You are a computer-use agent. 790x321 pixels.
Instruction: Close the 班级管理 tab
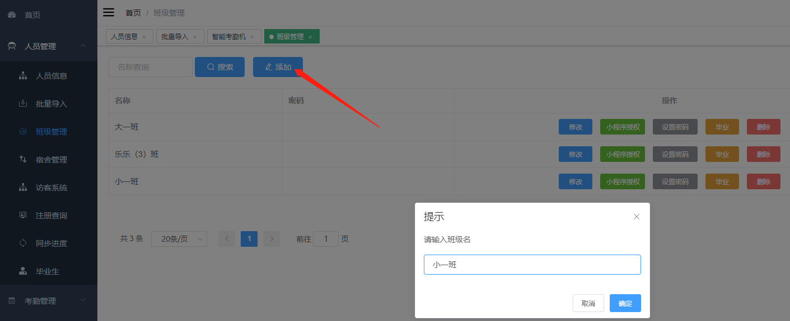click(x=310, y=37)
